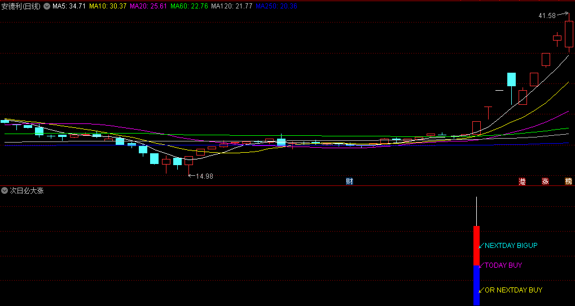The image size is (575, 306).
Task: Click the red candlestick at the 14.98 low
Action: (188, 161)
